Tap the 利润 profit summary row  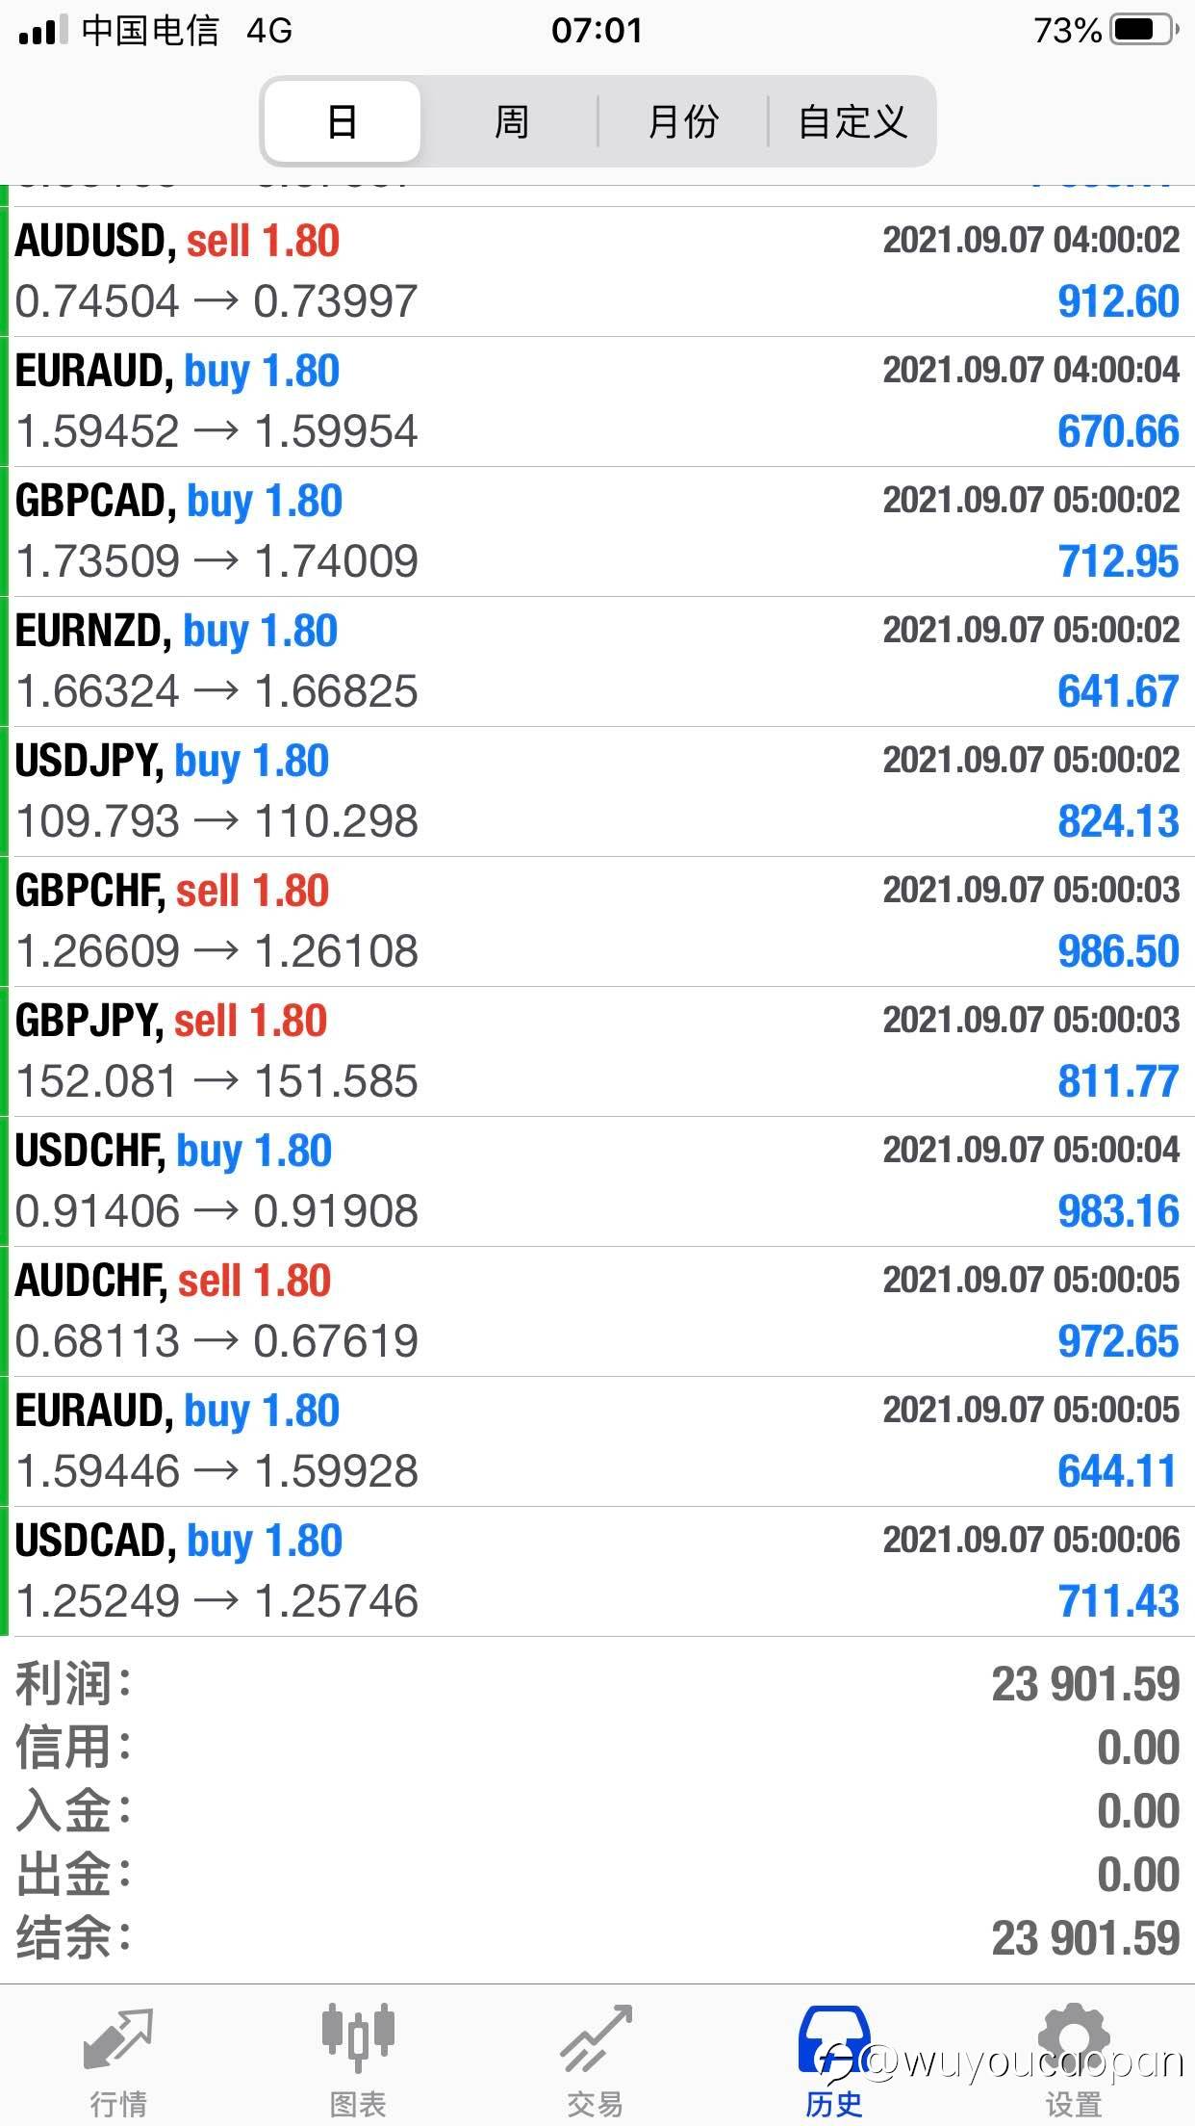tap(597, 1685)
